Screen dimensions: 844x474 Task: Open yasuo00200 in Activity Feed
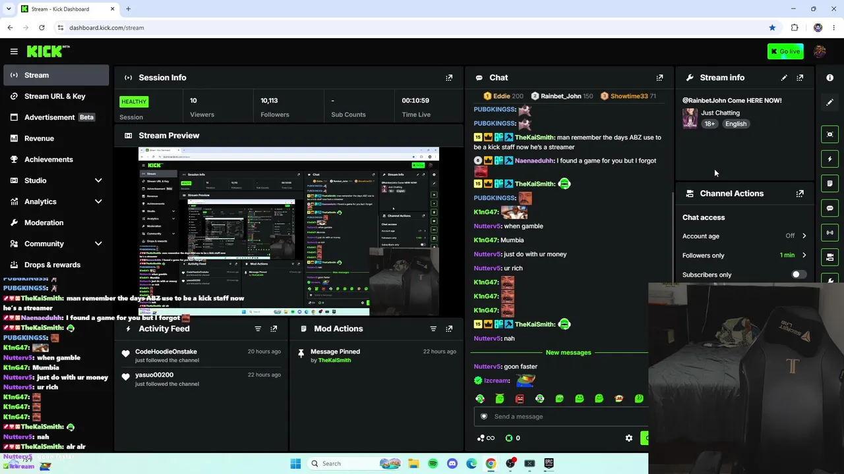click(x=154, y=375)
